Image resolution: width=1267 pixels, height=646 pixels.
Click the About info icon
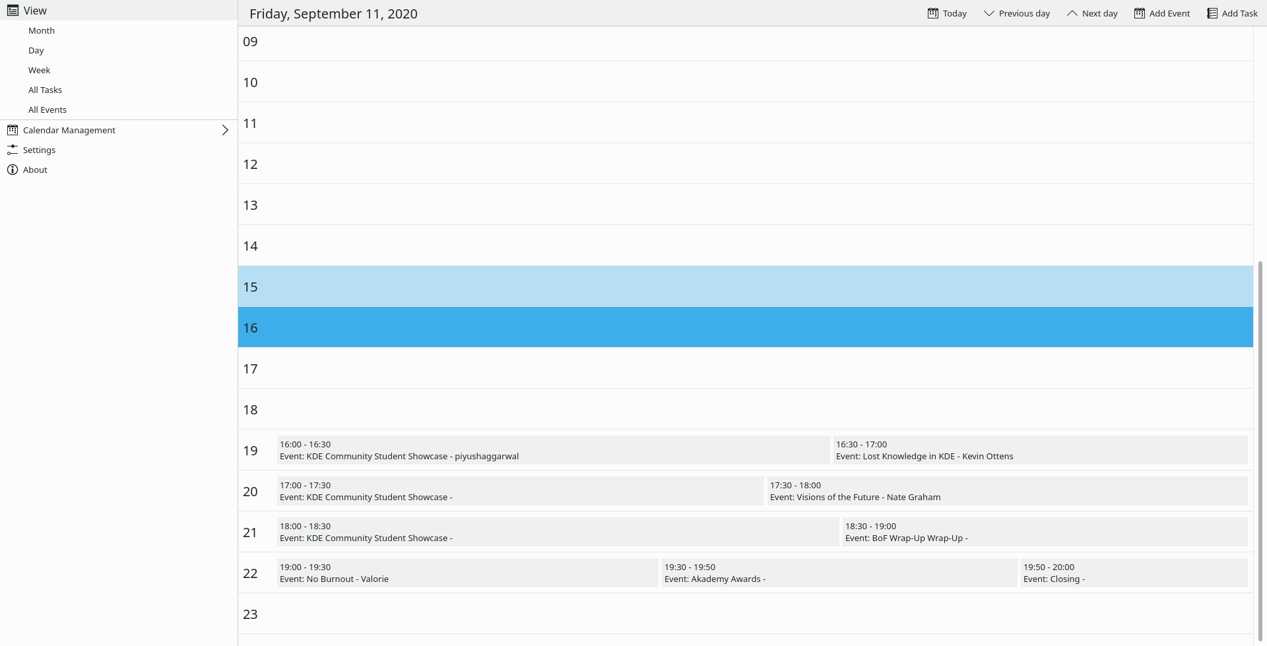(13, 170)
